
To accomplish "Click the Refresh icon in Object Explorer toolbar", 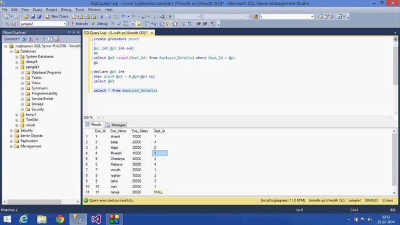I will point(50,39).
